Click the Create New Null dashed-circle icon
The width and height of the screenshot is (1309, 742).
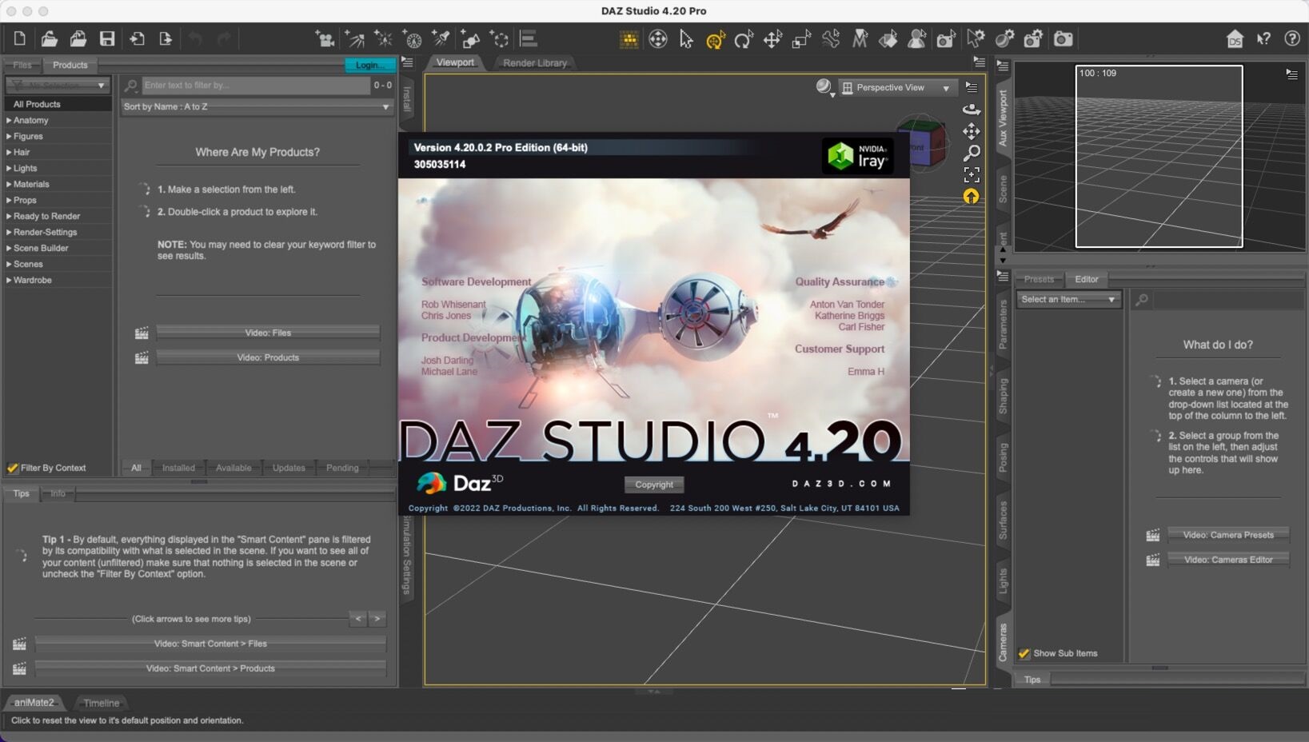500,38
